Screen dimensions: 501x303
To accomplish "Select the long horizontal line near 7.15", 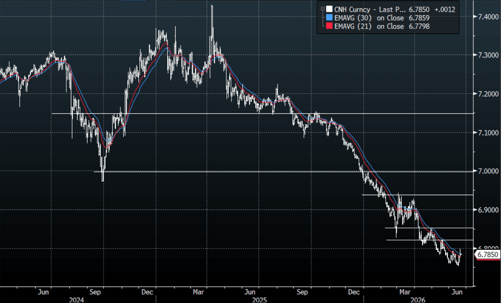I will tap(262, 114).
